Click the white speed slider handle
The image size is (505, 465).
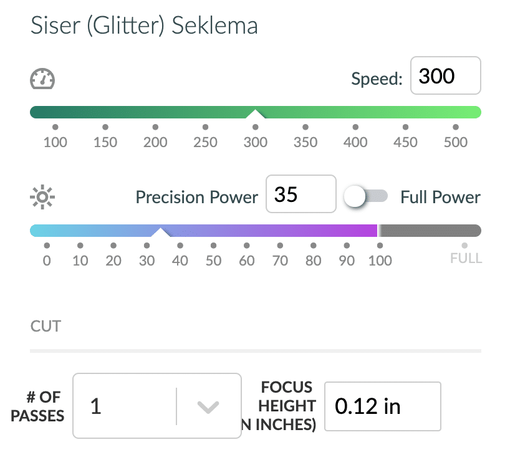[256, 114]
